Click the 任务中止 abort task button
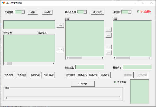The width and height of the screenshot is (156, 107). coord(83,84)
